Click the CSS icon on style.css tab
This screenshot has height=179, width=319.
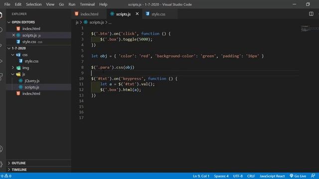pyautogui.click(x=148, y=13)
